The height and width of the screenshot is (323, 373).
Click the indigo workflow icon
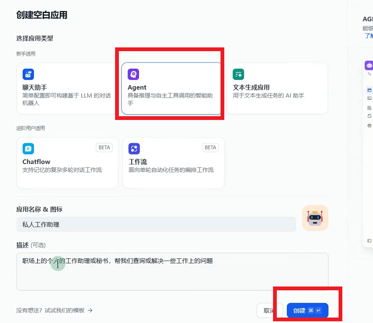click(x=134, y=148)
